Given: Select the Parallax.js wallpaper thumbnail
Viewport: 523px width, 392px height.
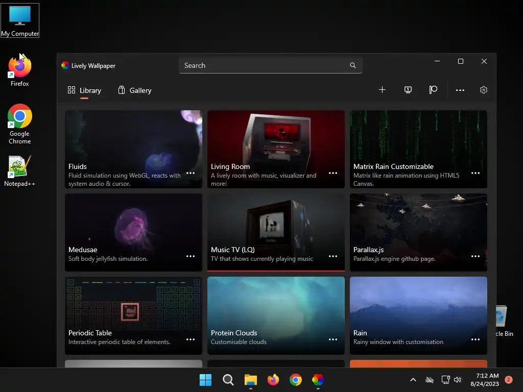Looking at the screenshot, I should pos(418,232).
